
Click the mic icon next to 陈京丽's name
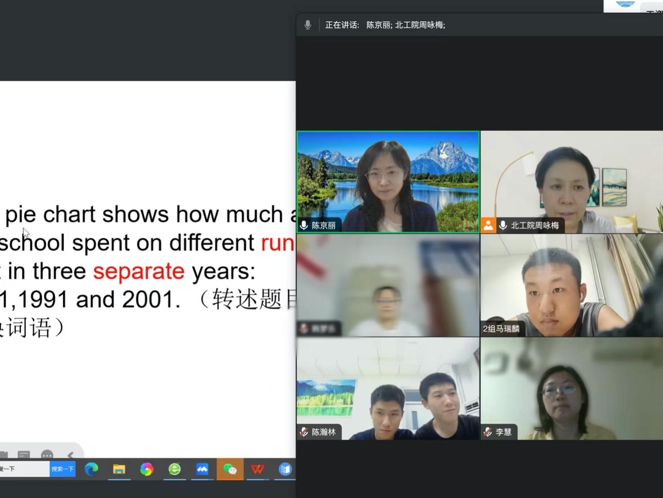click(x=304, y=225)
